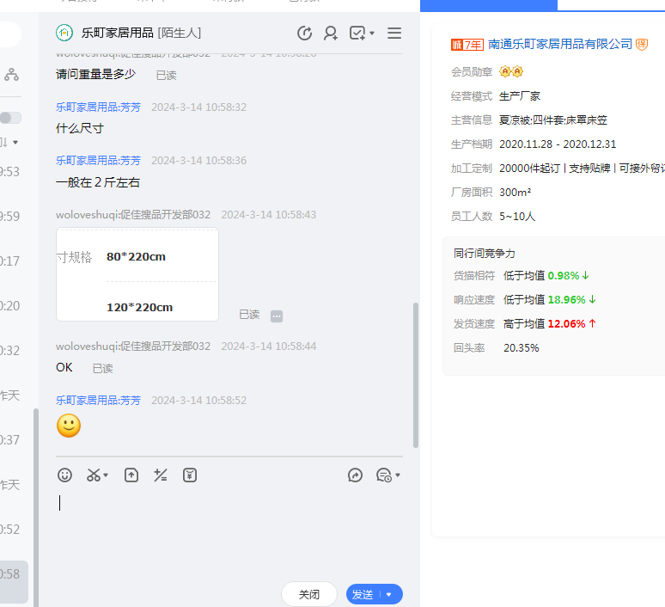Screen dimensions: 665x607
Task: Click the add contact icon in header
Action: 330,34
